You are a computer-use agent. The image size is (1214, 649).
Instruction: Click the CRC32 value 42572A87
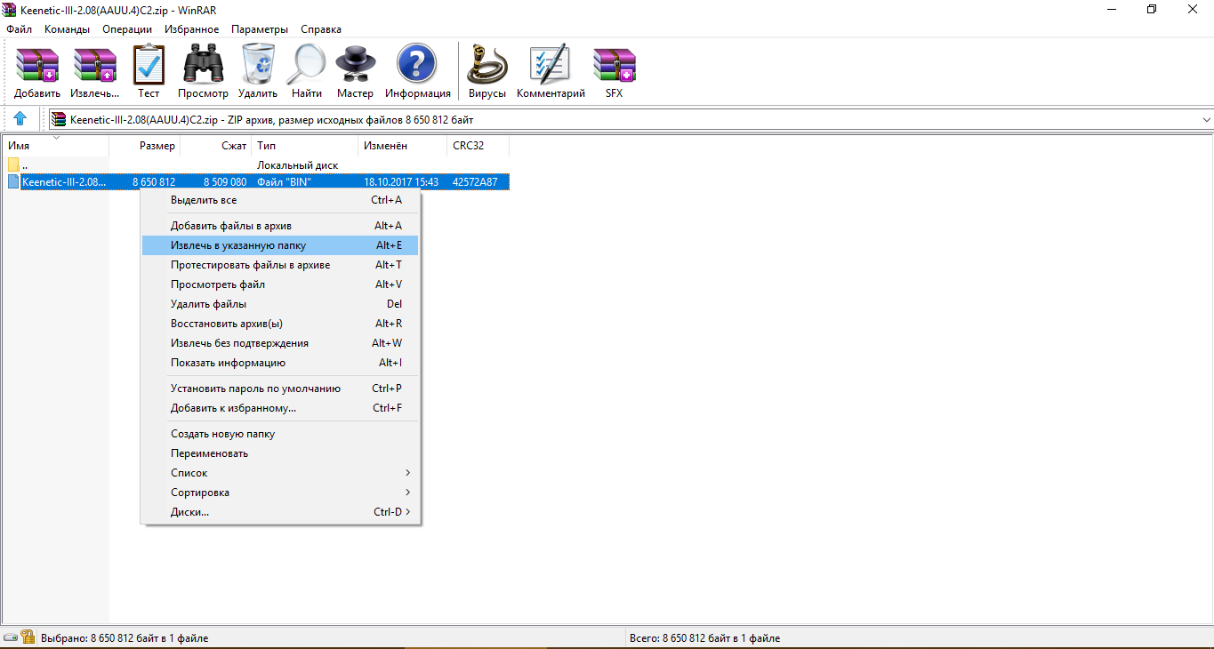(x=475, y=182)
